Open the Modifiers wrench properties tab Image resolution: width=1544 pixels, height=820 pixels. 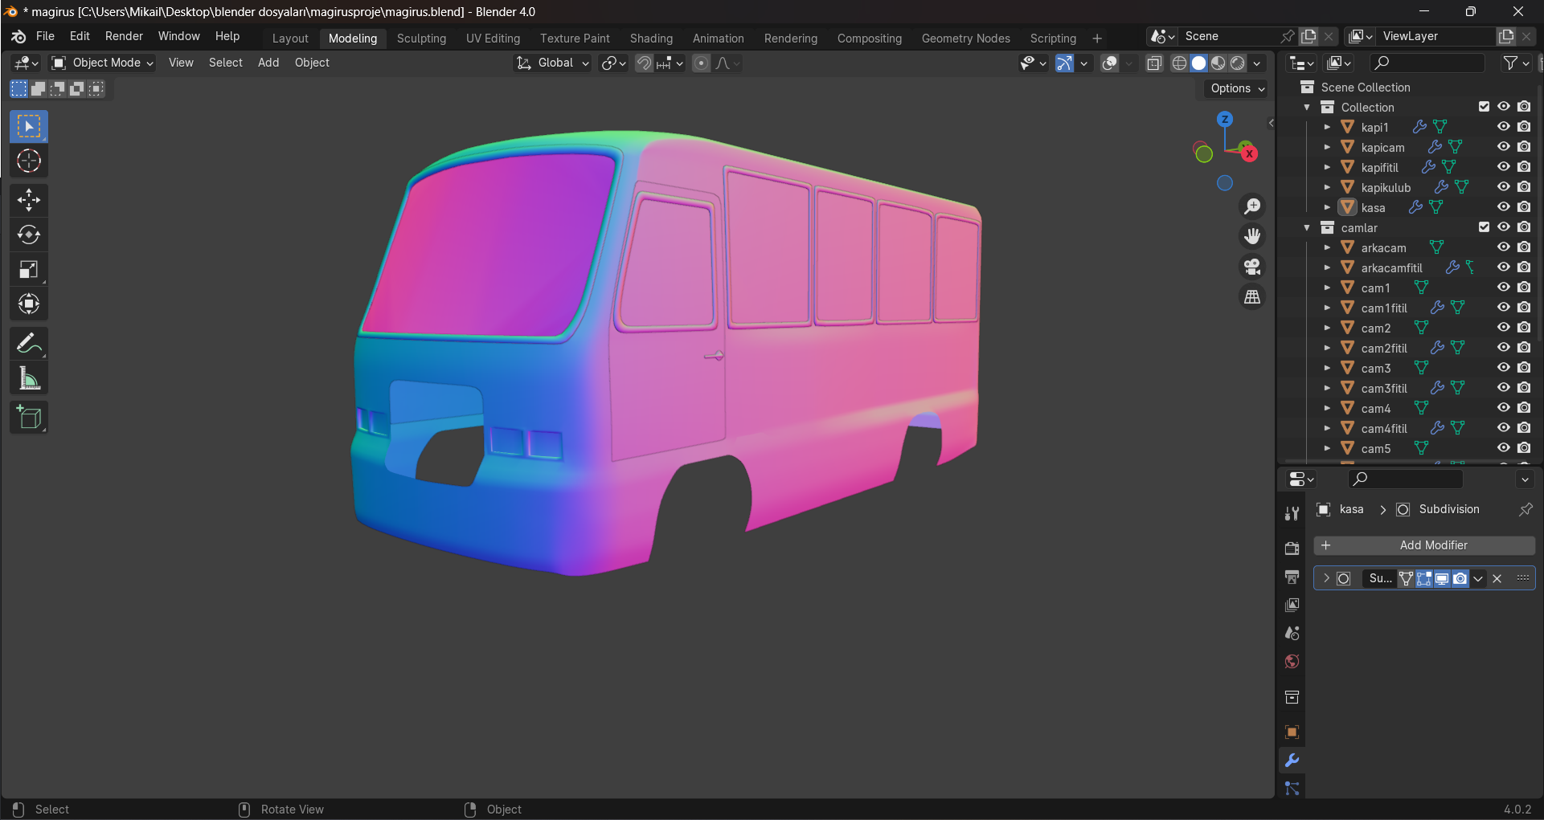point(1292,761)
